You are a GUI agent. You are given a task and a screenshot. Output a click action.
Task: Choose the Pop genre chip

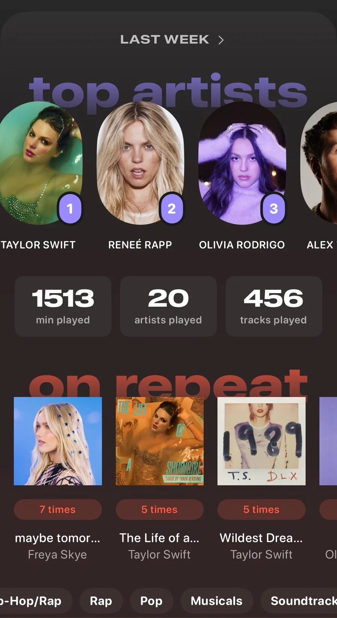point(151,601)
